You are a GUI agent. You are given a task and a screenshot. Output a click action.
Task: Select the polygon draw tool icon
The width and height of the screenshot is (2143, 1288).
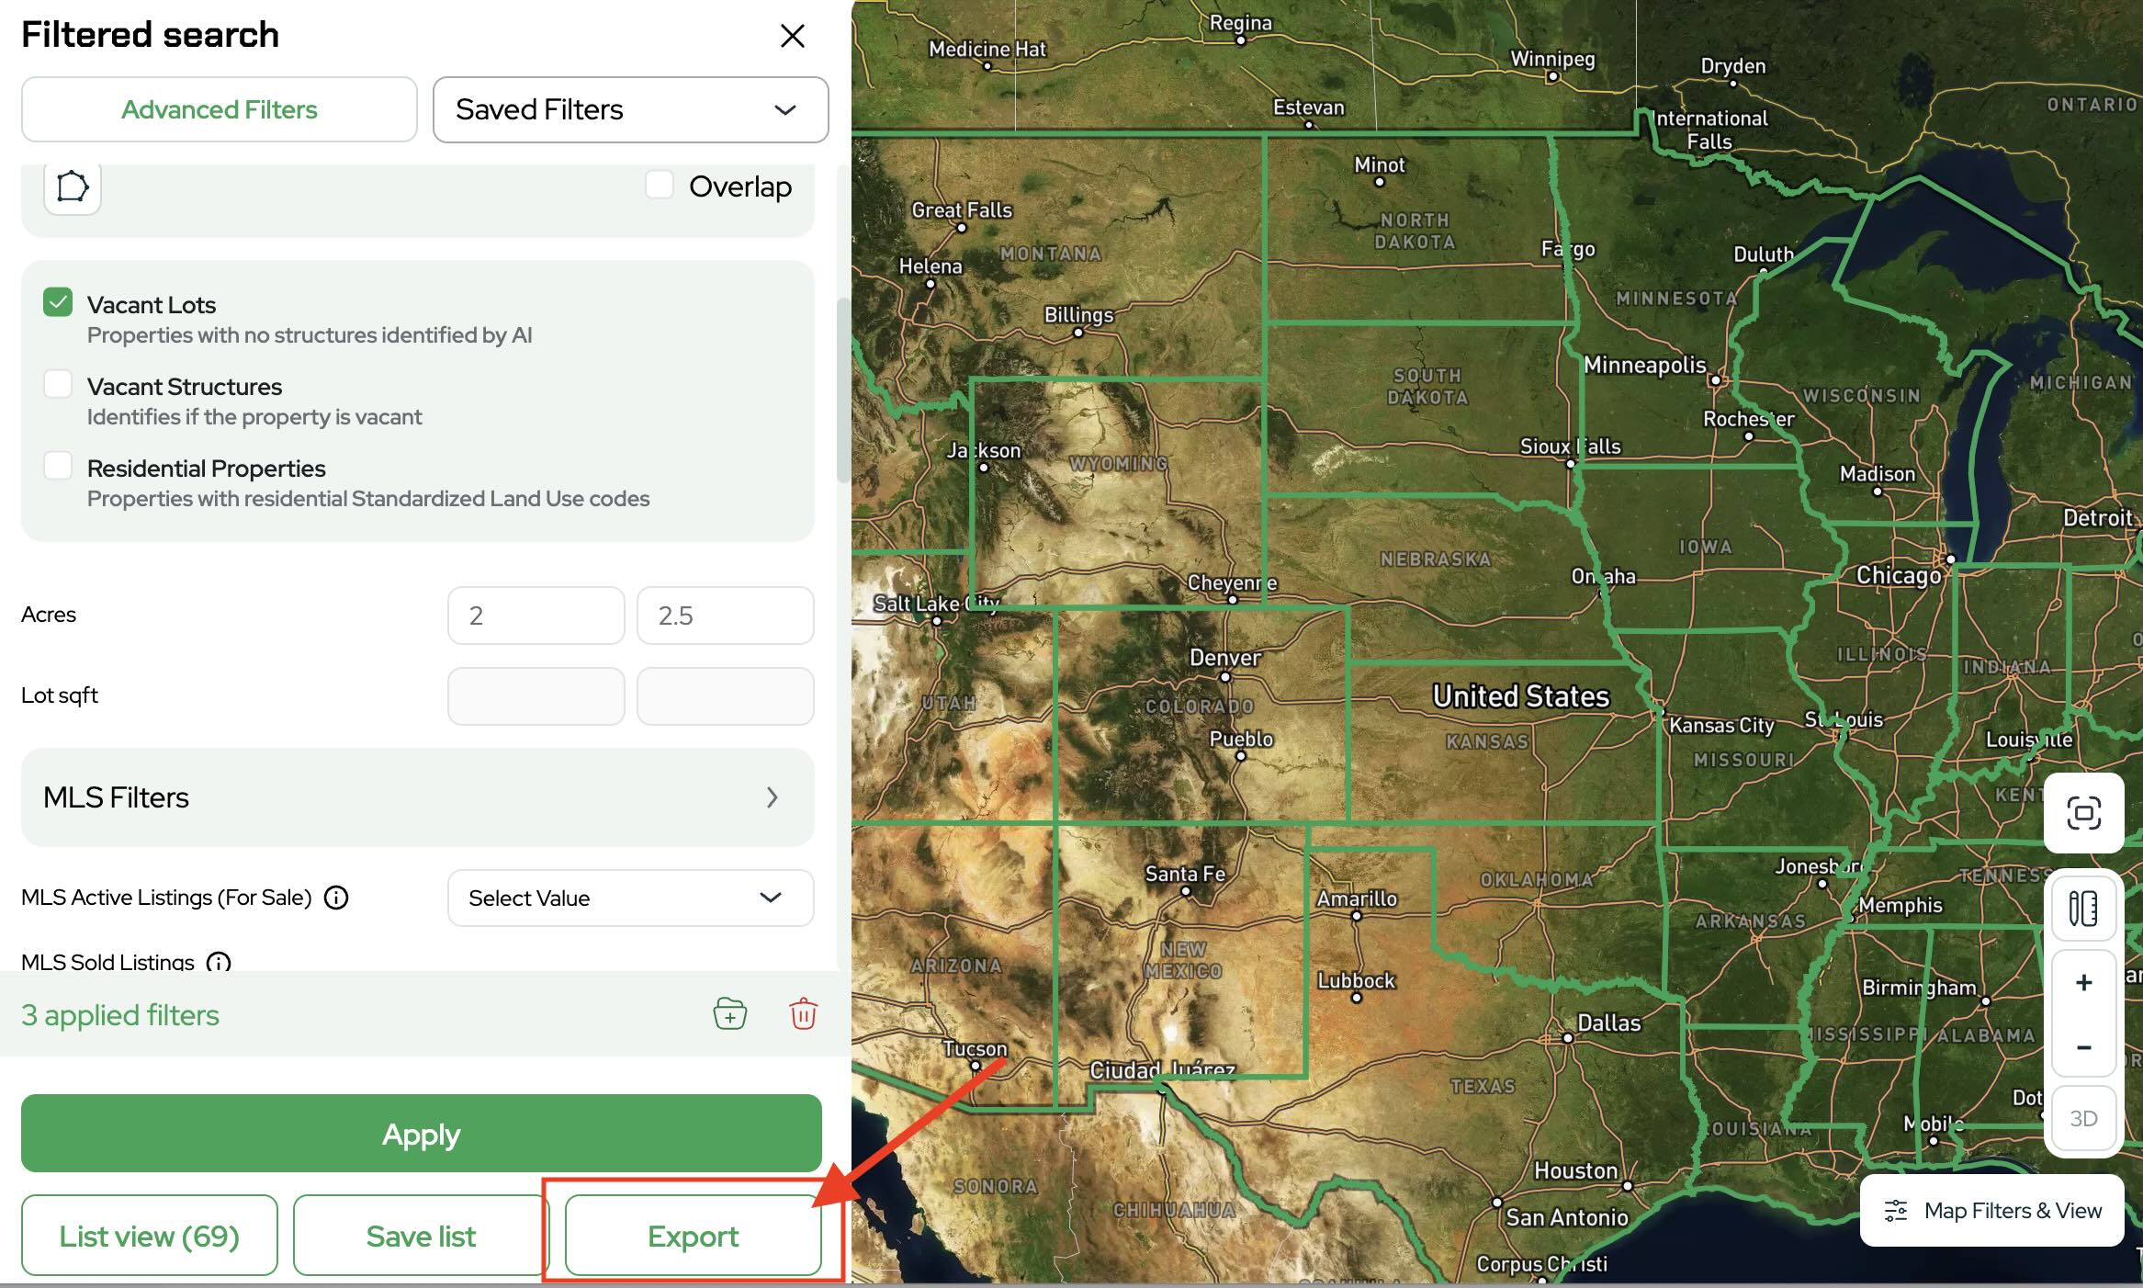pos(73,186)
